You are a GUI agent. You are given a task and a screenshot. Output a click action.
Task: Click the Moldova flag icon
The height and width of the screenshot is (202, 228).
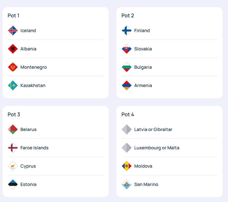(127, 166)
